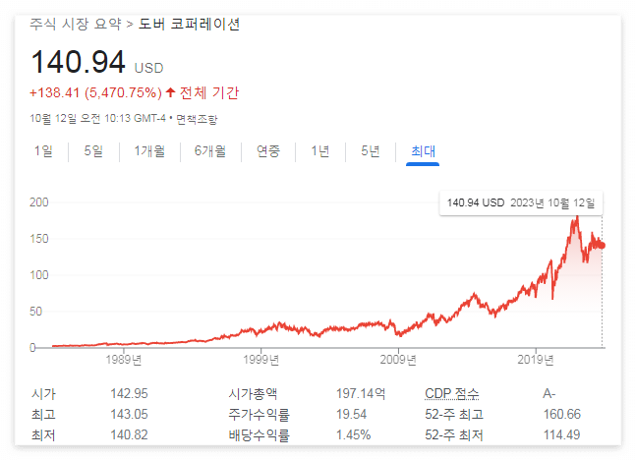Switch chart to 6개월 range
This screenshot has width=636, height=460.
pyautogui.click(x=209, y=151)
